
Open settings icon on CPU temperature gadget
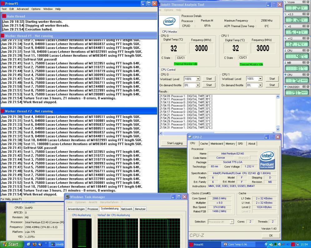tap(304, 50)
